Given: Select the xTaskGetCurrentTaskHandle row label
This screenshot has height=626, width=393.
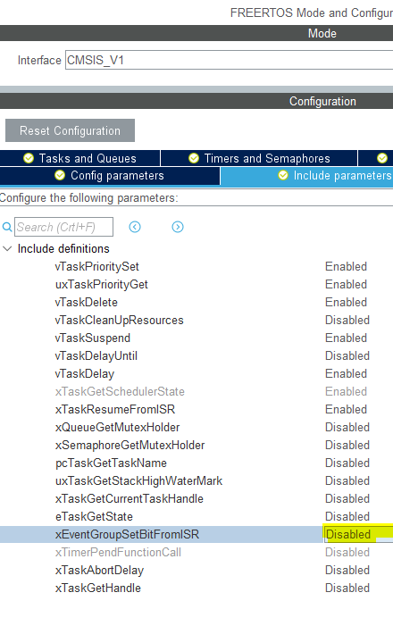Looking at the screenshot, I should pos(130,498).
